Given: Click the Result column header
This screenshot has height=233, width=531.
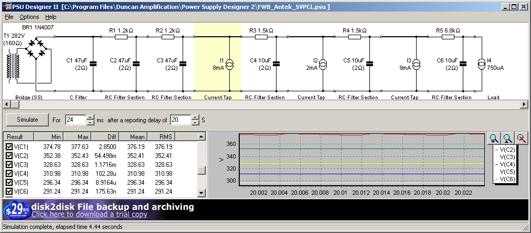Looking at the screenshot, I should pos(18,136).
